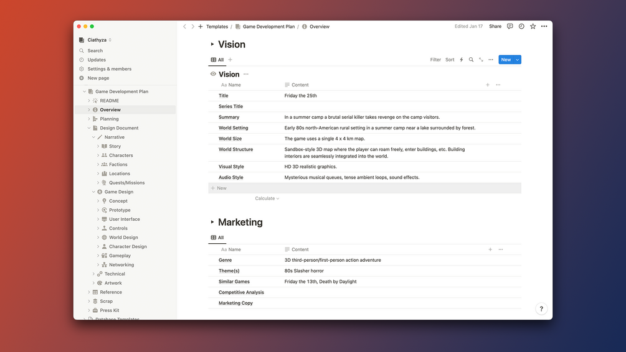This screenshot has width=626, height=352.
Task: Open the Quests/Missions page in the sidebar
Action: (127, 183)
